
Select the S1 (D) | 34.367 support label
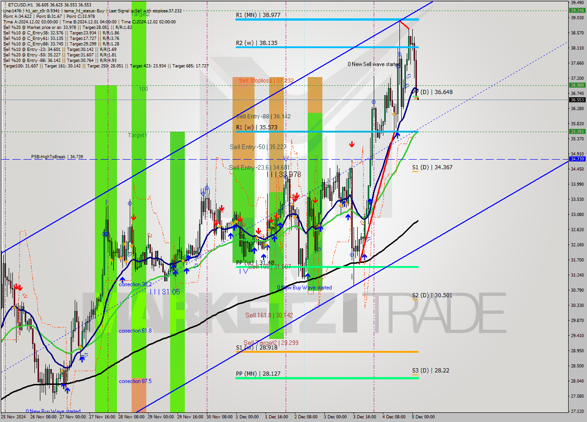pyautogui.click(x=432, y=167)
